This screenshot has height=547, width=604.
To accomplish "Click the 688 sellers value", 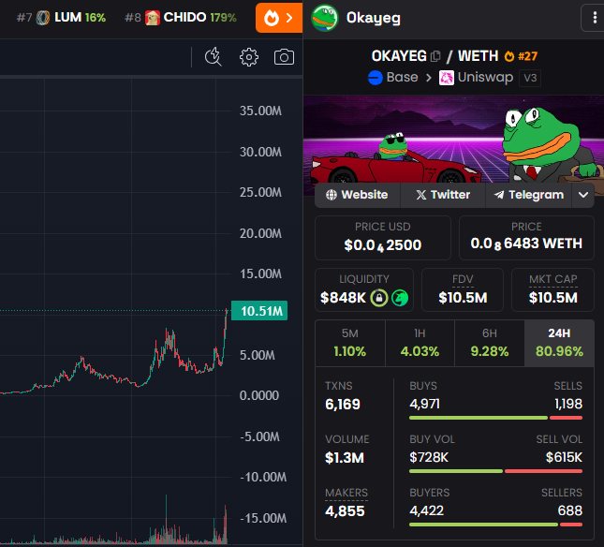I will pyautogui.click(x=569, y=510).
